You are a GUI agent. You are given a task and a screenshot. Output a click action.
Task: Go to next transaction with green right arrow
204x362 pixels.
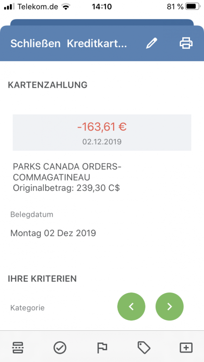tap(170, 306)
